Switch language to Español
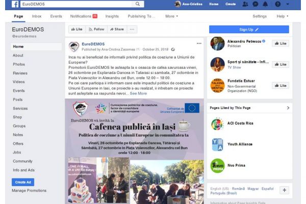The width and height of the screenshot is (306, 204). click(x=268, y=189)
